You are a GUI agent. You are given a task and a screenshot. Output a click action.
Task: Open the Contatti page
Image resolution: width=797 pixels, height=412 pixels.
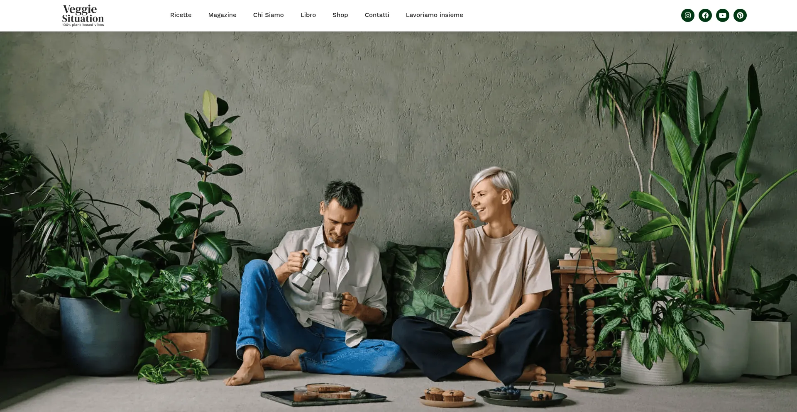[377, 15]
